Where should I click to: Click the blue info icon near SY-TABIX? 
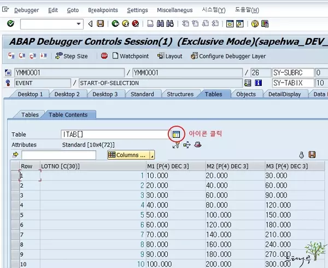point(259,83)
